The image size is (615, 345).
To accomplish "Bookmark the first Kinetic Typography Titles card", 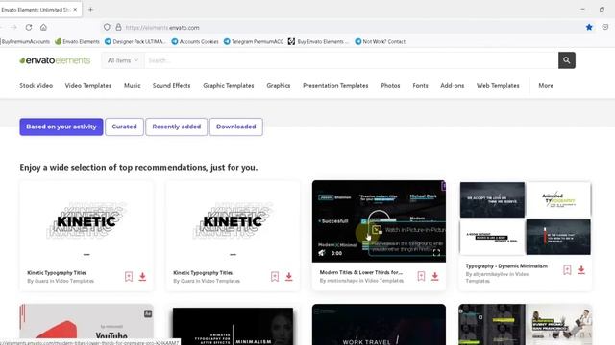I will (129, 277).
